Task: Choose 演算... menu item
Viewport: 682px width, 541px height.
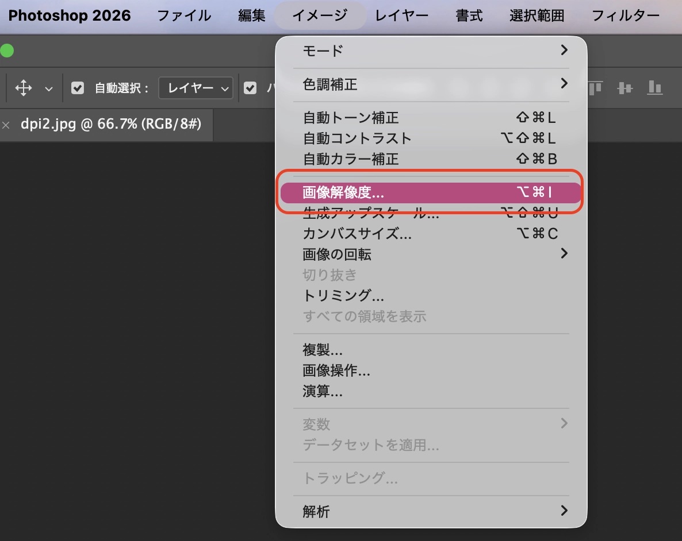Action: pyautogui.click(x=431, y=391)
